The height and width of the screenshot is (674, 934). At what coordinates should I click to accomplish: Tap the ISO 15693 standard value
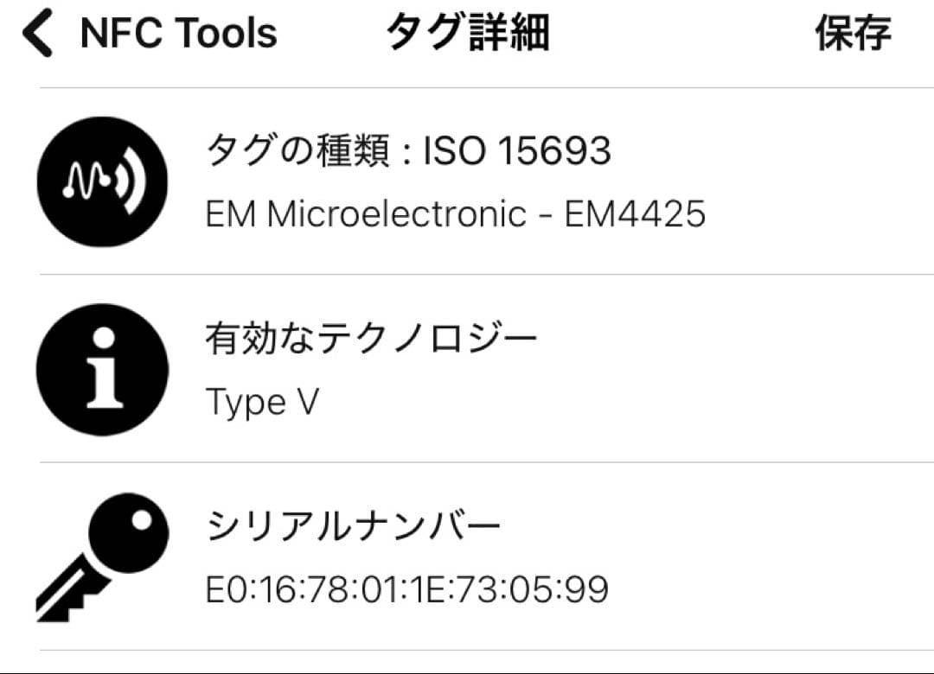pyautogui.click(x=517, y=152)
